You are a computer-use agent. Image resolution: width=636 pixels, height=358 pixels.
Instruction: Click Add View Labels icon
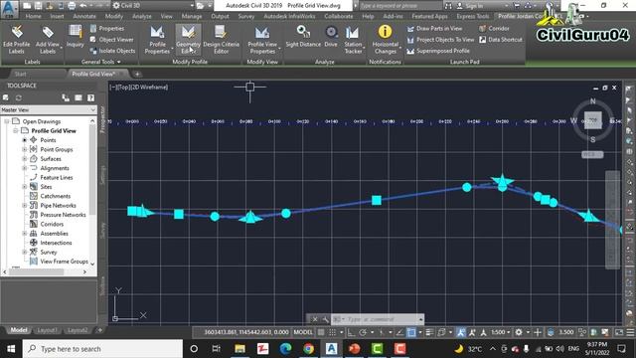[48, 40]
